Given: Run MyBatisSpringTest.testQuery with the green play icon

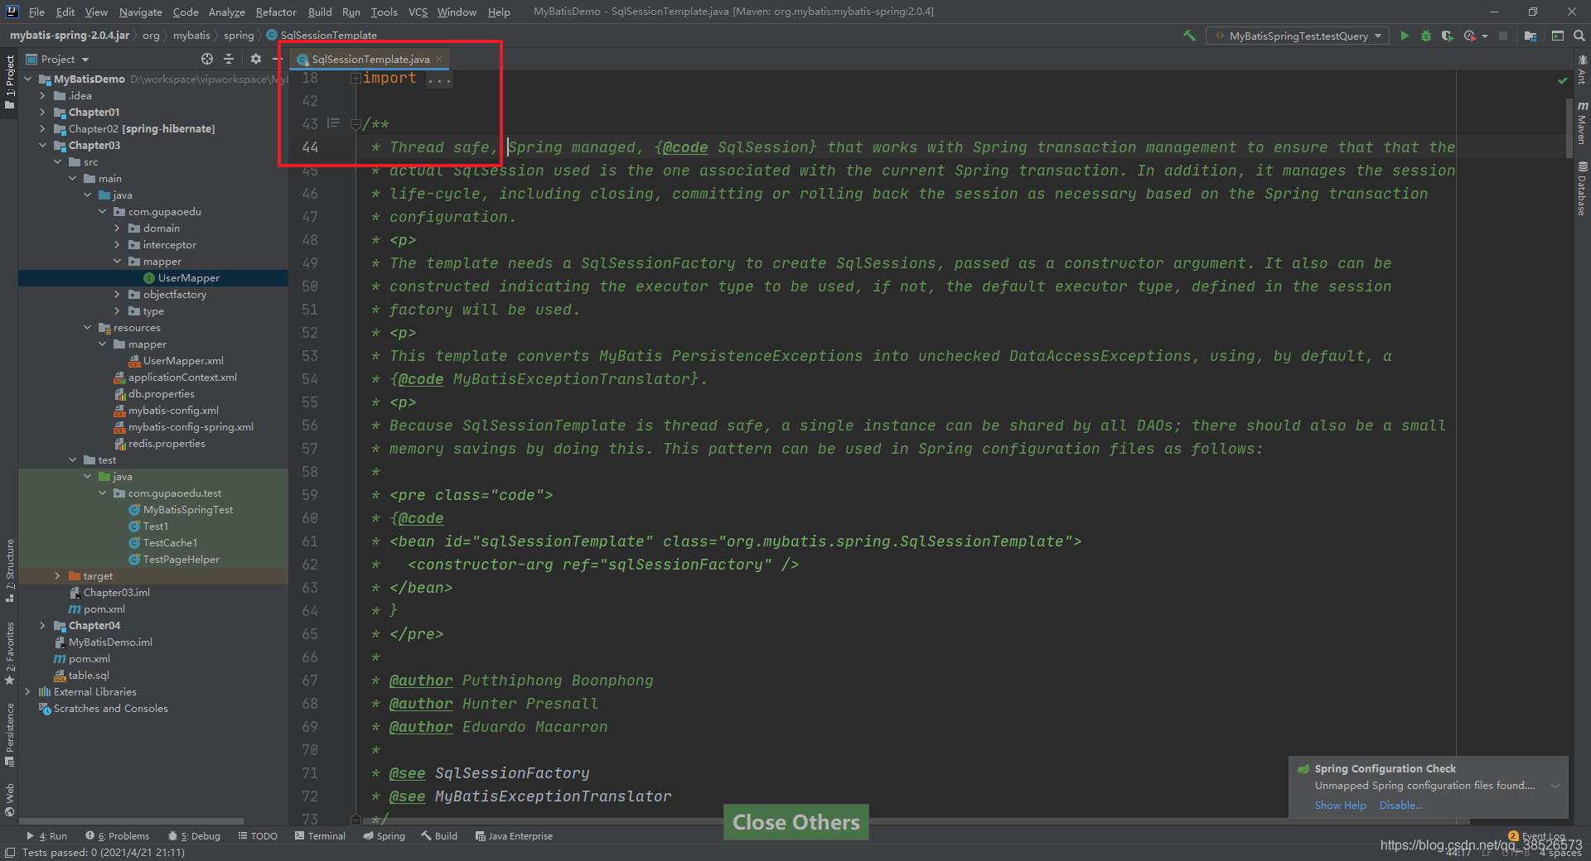Looking at the screenshot, I should point(1405,36).
